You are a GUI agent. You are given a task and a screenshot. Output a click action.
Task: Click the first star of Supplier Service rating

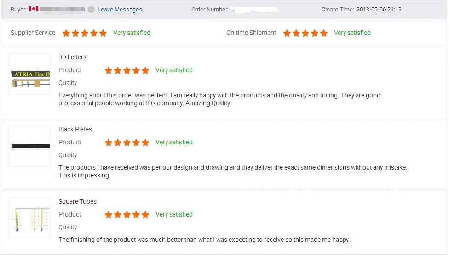click(66, 33)
